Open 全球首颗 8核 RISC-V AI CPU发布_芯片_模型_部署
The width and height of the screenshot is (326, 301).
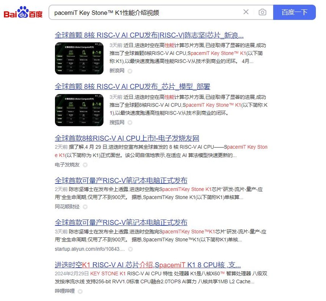tap(132, 86)
